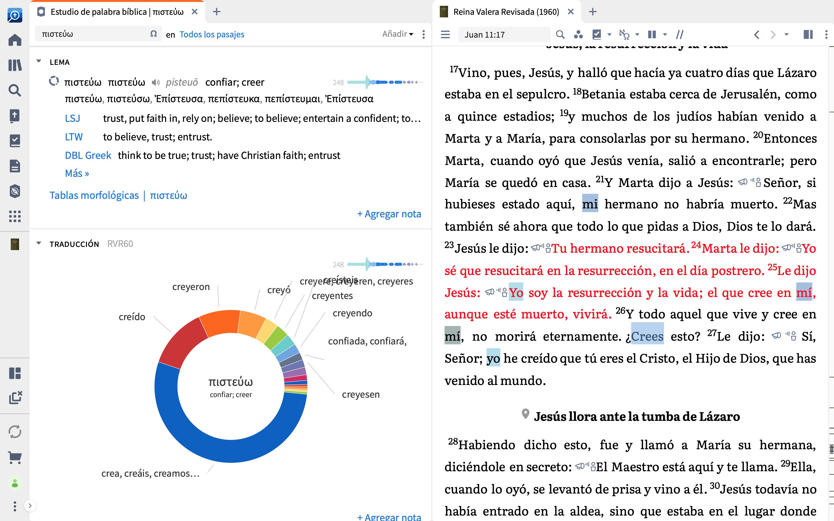Viewport: 834px width, 521px height.
Task: Open the Search tool in sidebar
Action: coord(14,90)
